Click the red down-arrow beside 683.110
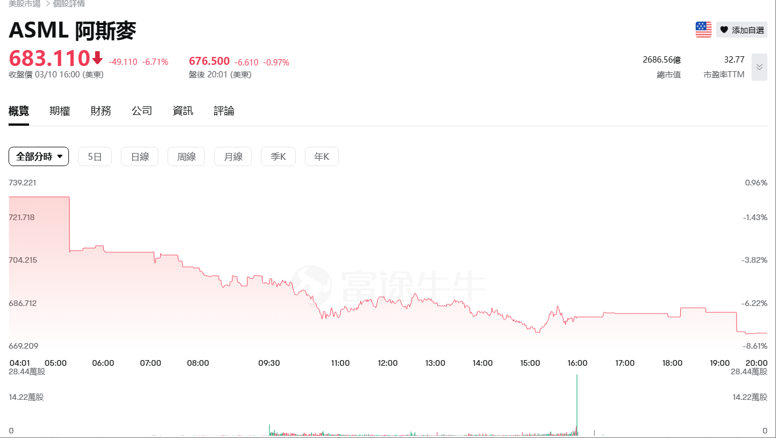The image size is (776, 438). [97, 58]
